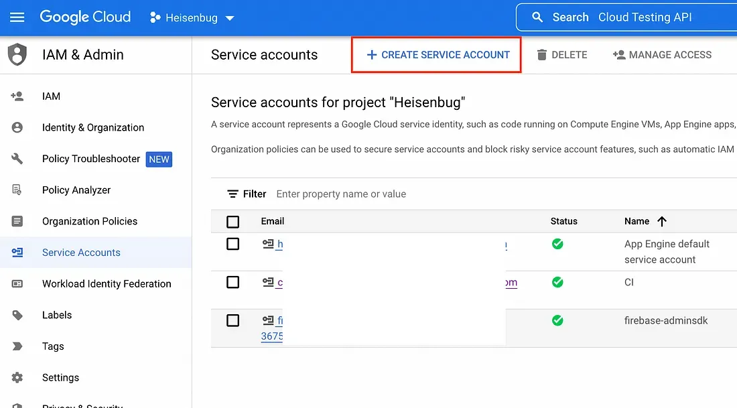
Task: Click the Policy Troubleshooter wrench icon
Action: tap(17, 158)
